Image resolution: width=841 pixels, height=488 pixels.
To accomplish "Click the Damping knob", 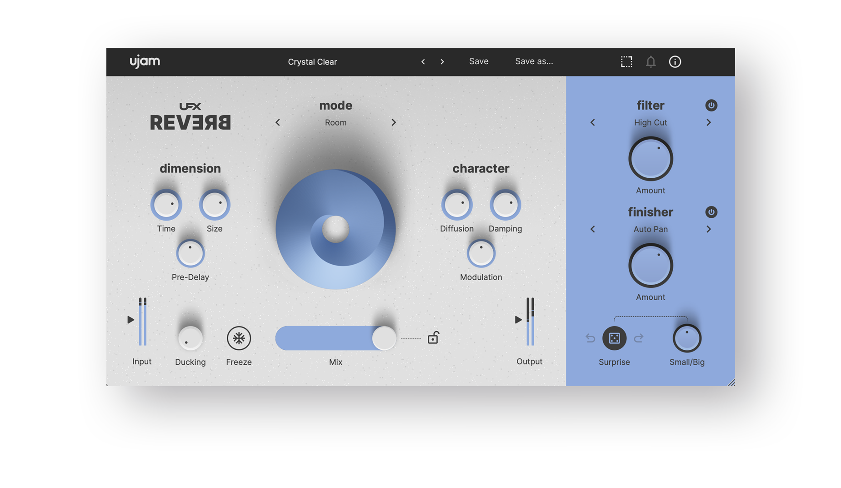I will point(505,205).
